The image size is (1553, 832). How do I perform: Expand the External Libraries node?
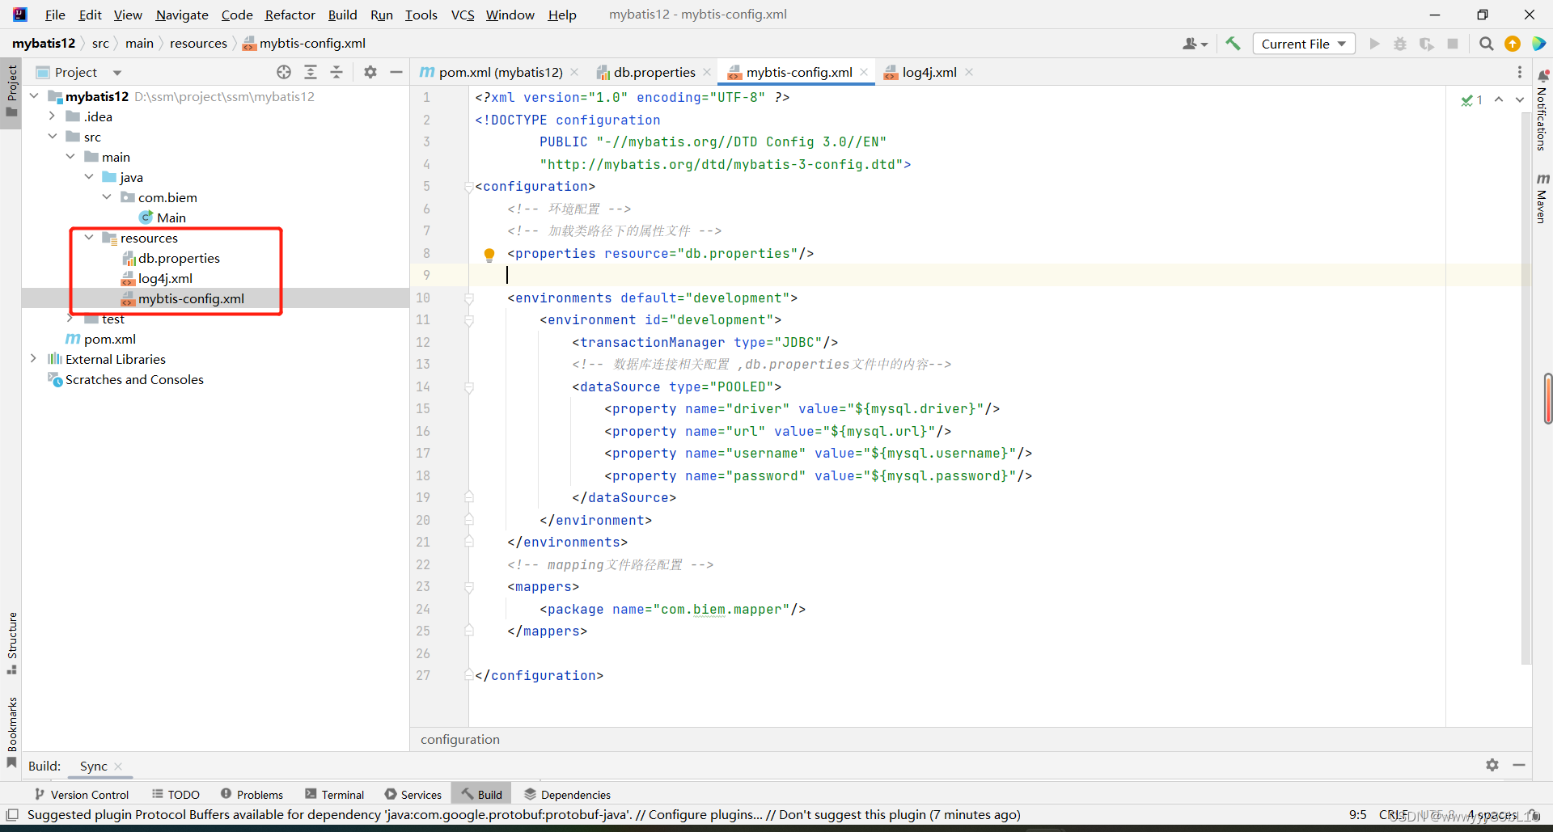(33, 359)
